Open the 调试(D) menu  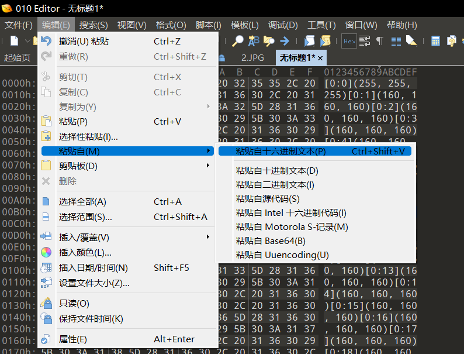[x=283, y=25]
